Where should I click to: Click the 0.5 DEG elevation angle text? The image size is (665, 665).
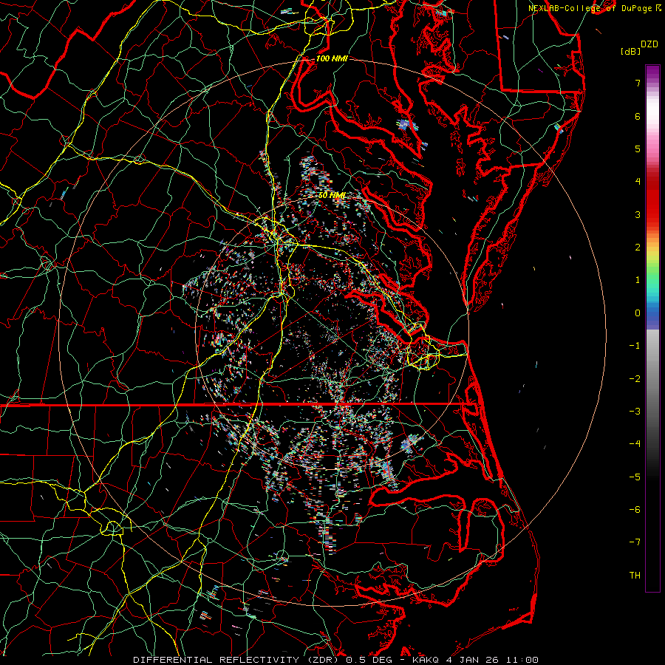pyautogui.click(x=369, y=660)
